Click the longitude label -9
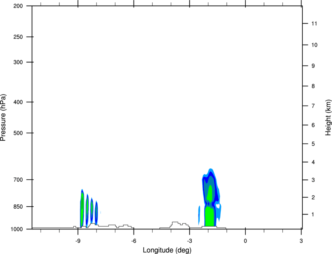Screen dimensions: 332x254 click(78, 241)
